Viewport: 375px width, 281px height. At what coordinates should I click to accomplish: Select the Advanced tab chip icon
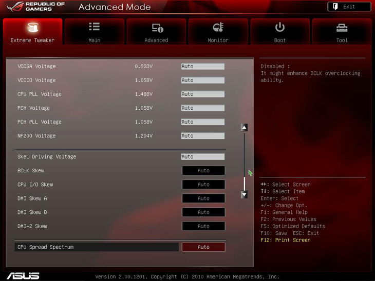pos(157,28)
